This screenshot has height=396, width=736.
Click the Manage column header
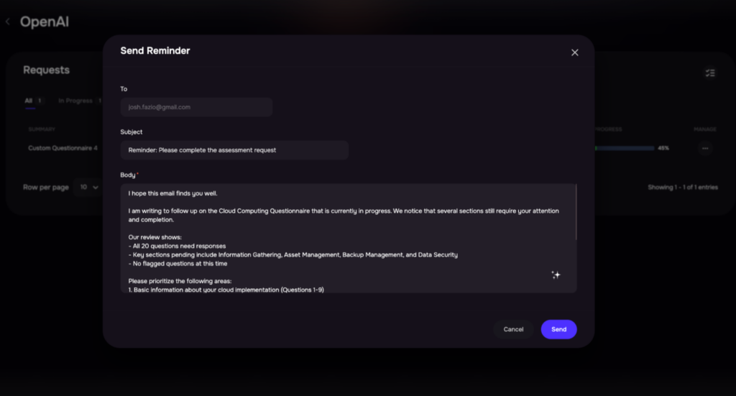pyautogui.click(x=705, y=129)
